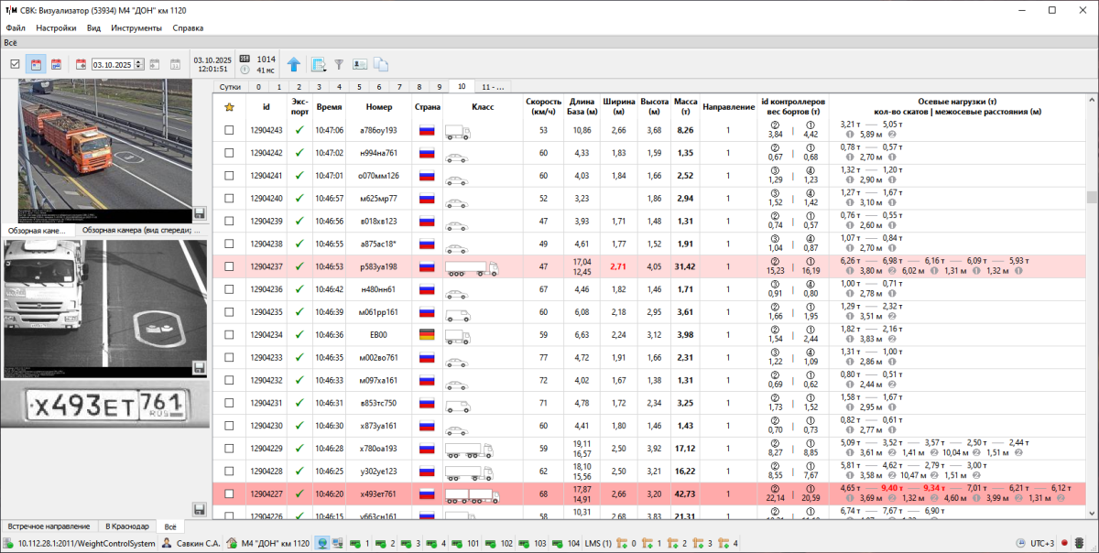Switch to the В Краснодар tab

[x=125, y=526]
